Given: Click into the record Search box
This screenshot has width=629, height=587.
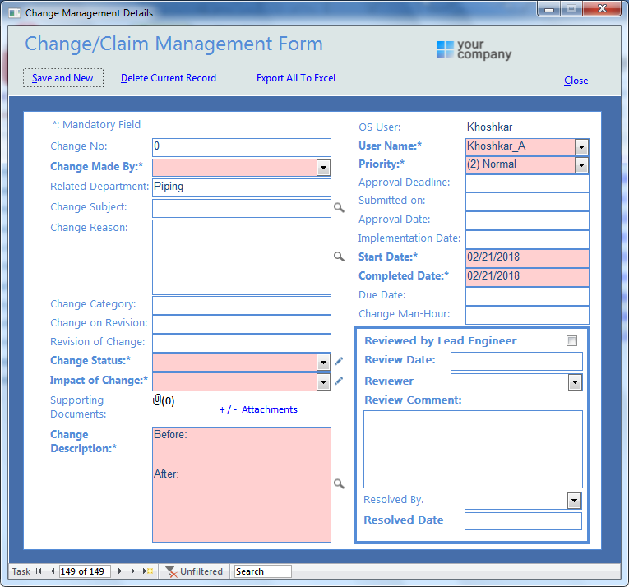Looking at the screenshot, I should [x=263, y=571].
